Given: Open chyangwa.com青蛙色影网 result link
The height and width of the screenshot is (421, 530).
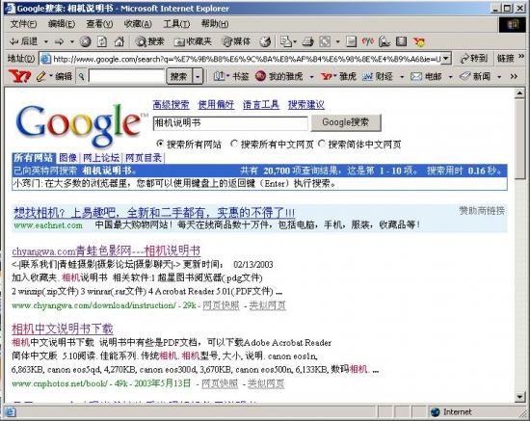Looking at the screenshot, I should [106, 250].
